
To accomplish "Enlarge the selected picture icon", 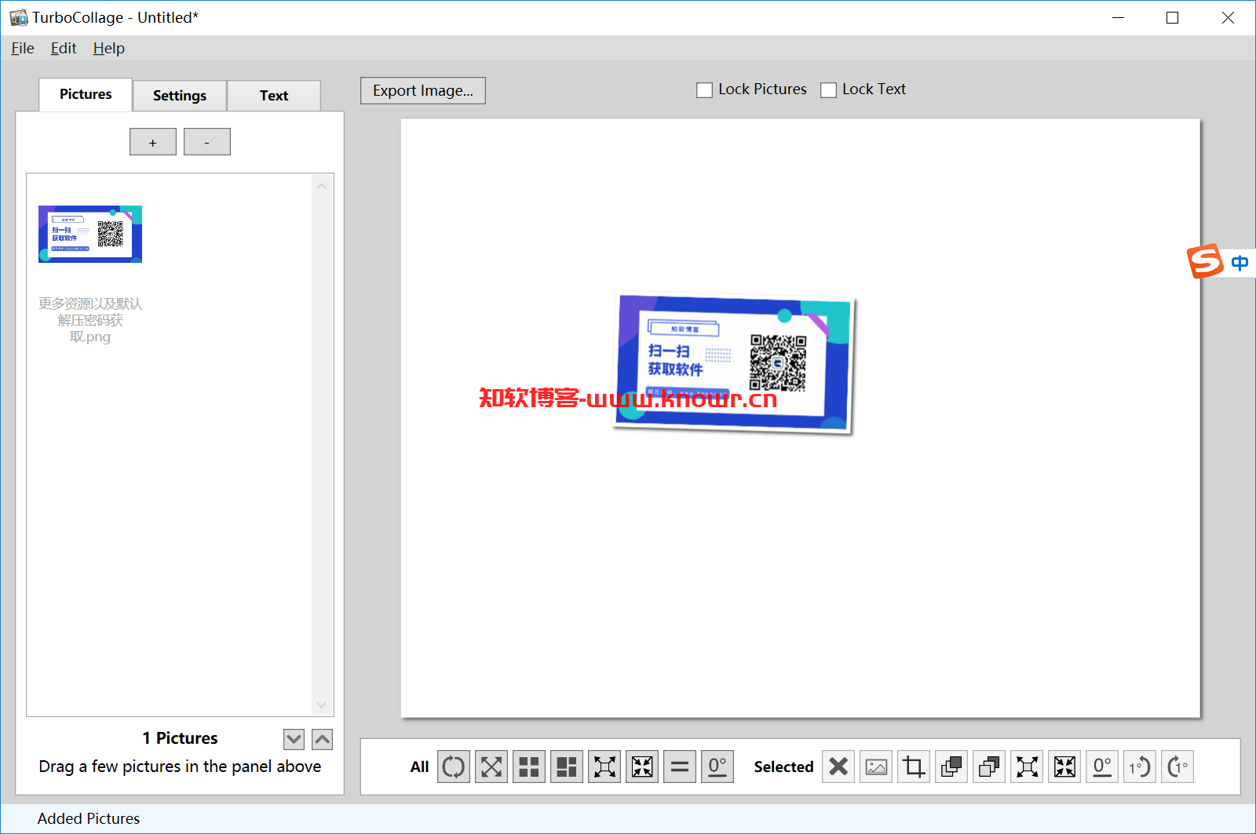I will click(1027, 767).
